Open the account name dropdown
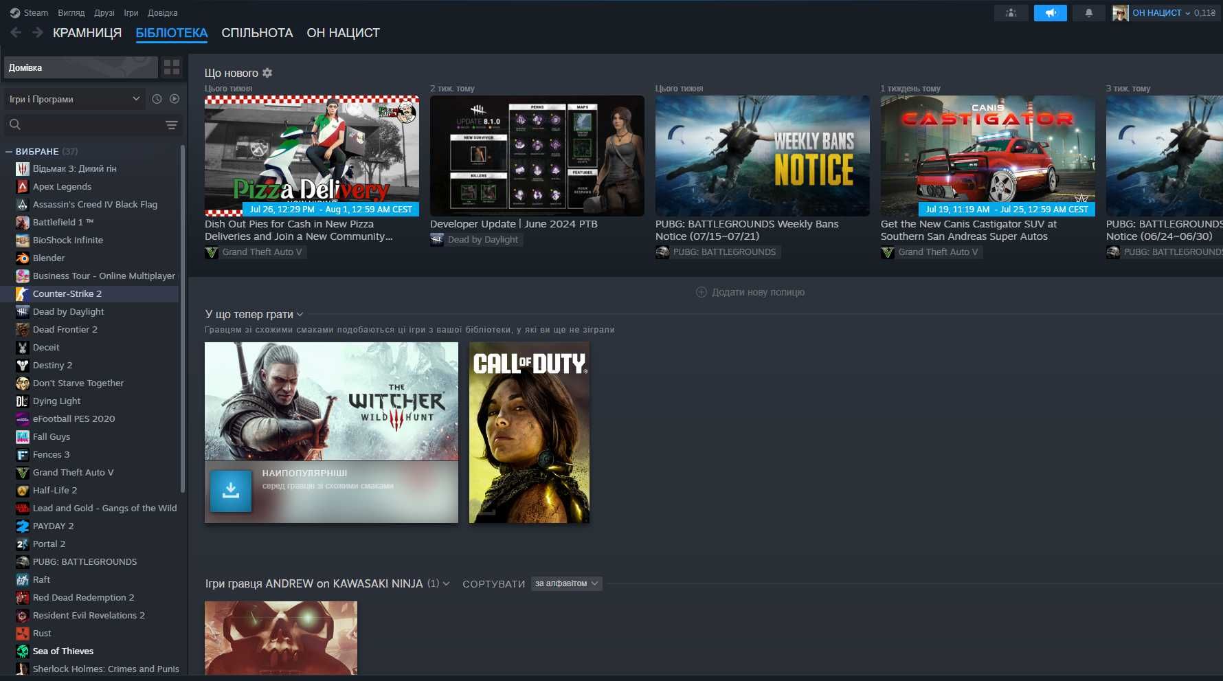Viewport: 1223px width, 681px height. pyautogui.click(x=1161, y=12)
